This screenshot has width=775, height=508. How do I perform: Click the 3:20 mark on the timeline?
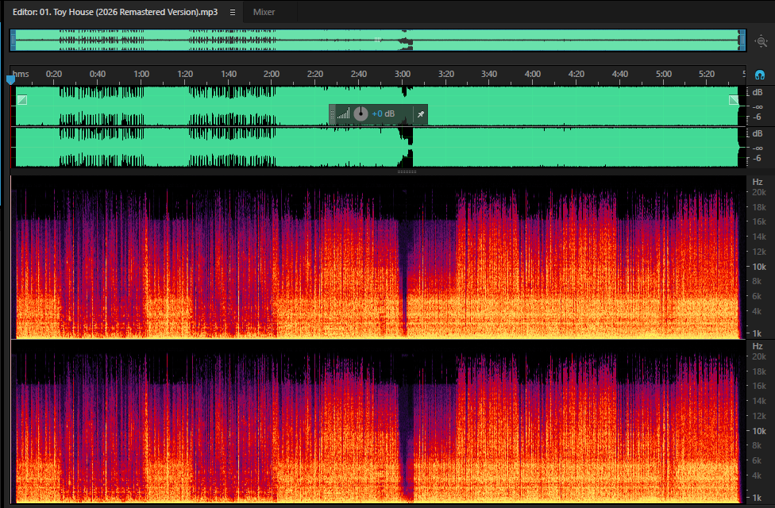pyautogui.click(x=445, y=74)
